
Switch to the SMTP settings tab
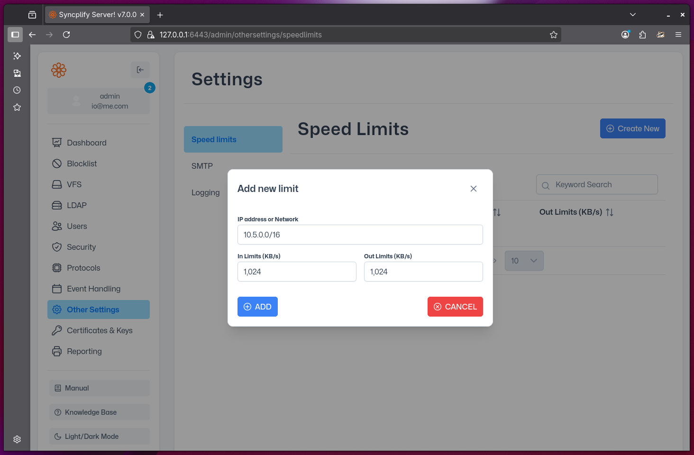[x=202, y=166]
